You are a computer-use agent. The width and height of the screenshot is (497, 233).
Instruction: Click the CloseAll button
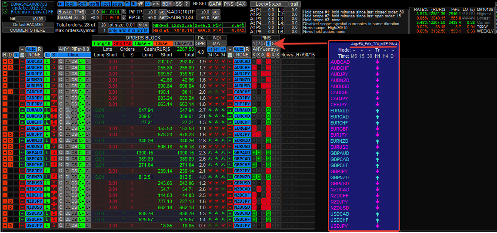coord(183,44)
